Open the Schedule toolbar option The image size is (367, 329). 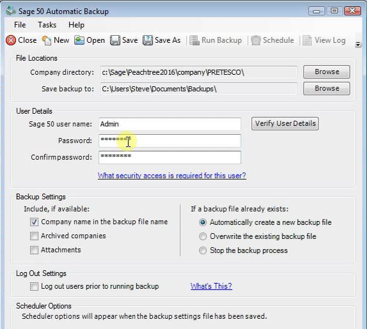click(272, 40)
